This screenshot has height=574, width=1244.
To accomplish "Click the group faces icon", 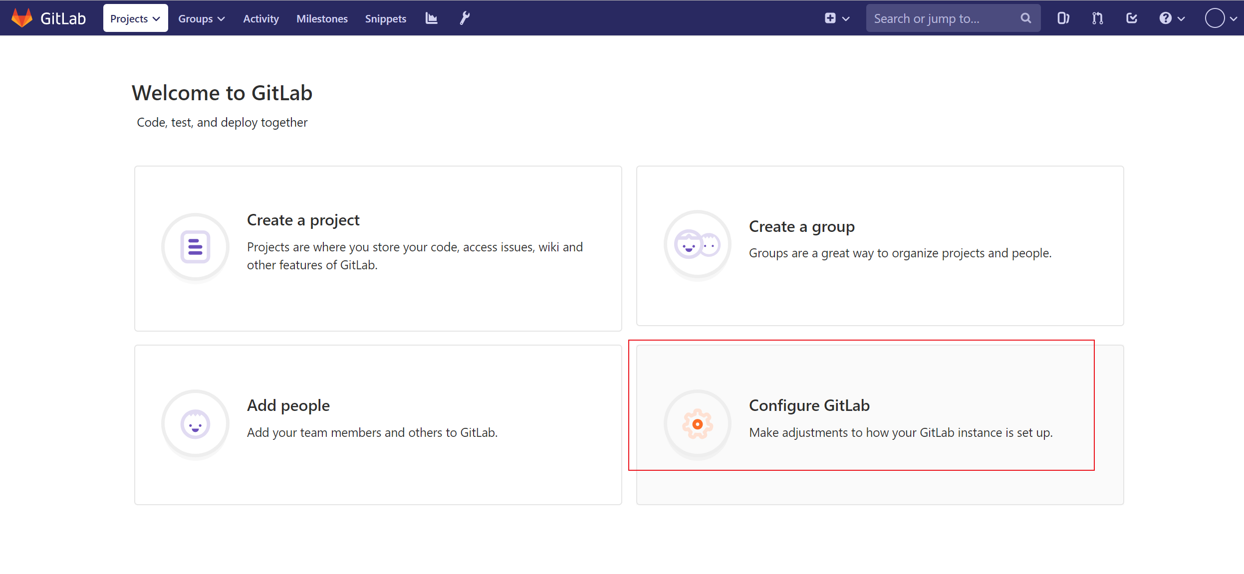I will pos(698,244).
